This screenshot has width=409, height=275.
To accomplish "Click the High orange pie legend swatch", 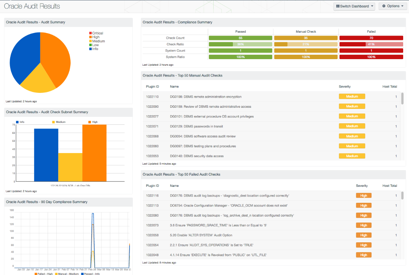I will tap(91, 37).
